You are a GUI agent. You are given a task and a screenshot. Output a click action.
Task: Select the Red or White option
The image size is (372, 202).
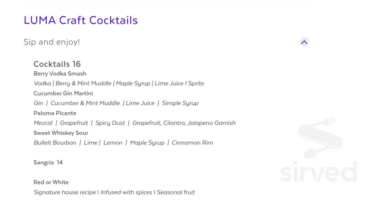point(51,182)
